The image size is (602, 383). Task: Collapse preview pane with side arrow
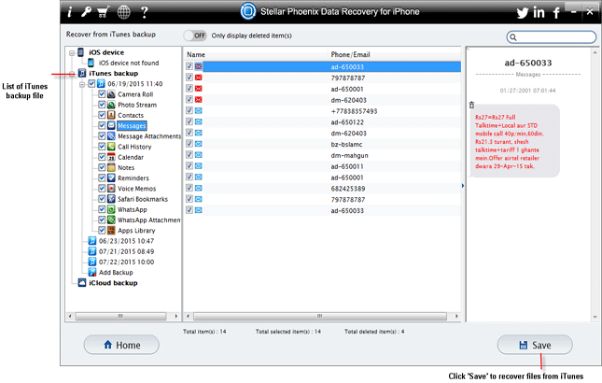pos(463,186)
